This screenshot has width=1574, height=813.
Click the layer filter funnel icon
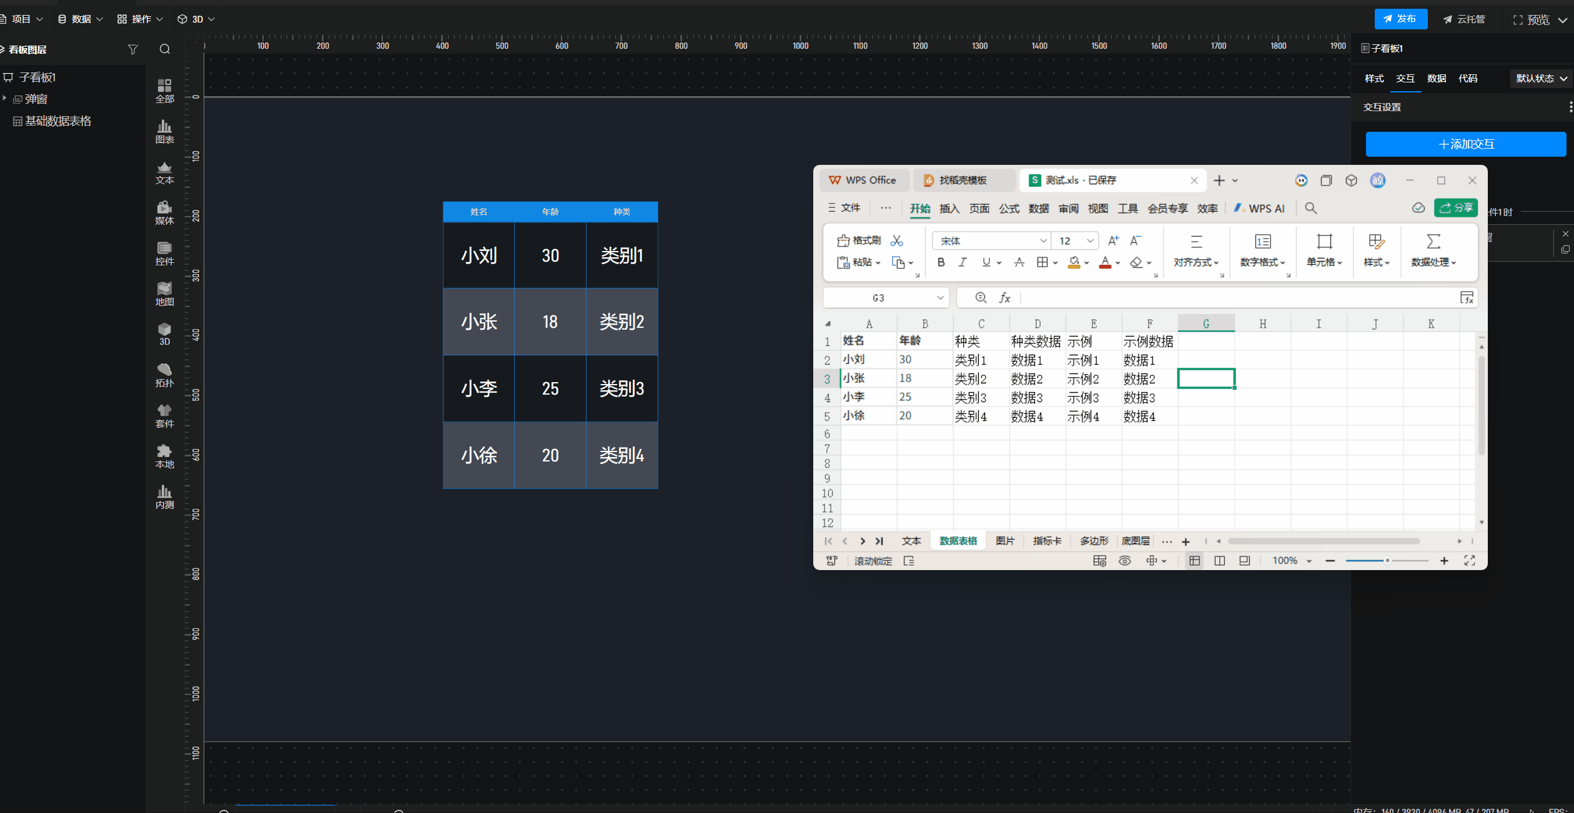click(132, 49)
